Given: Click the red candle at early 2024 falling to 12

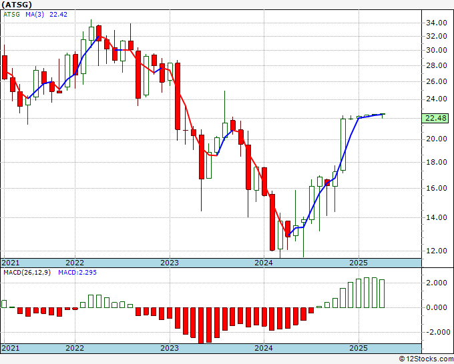Looking at the screenshot, I should click(272, 222).
